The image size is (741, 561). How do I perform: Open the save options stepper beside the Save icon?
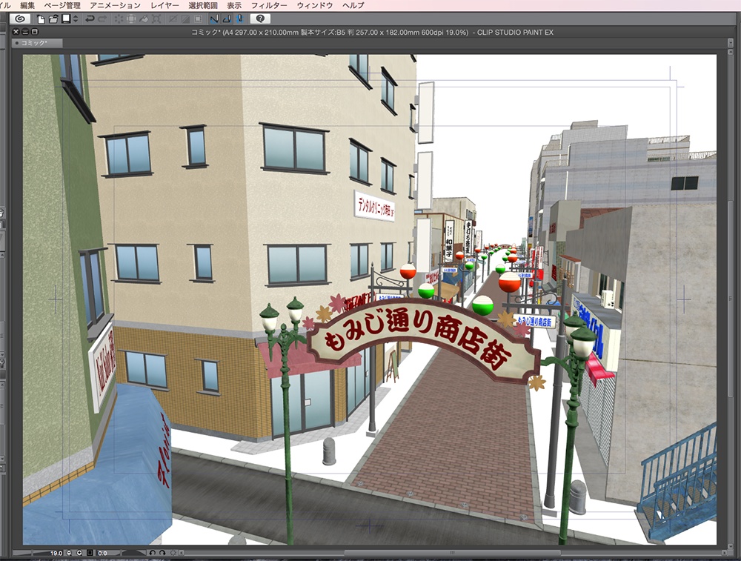pos(76,21)
